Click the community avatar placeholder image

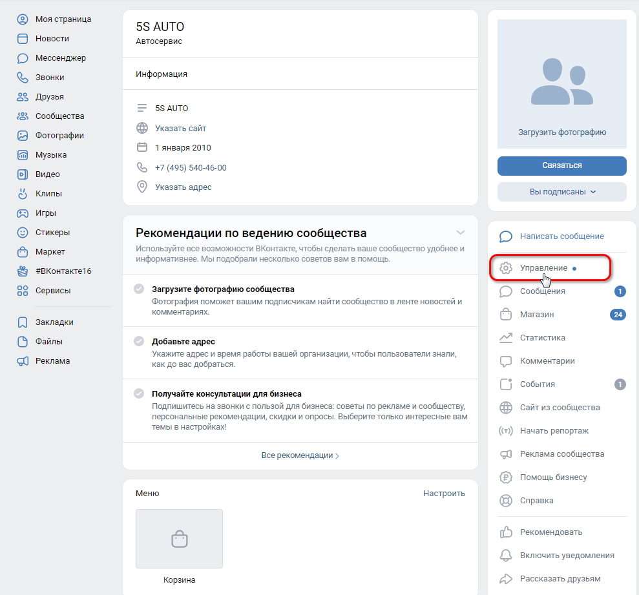[562, 83]
